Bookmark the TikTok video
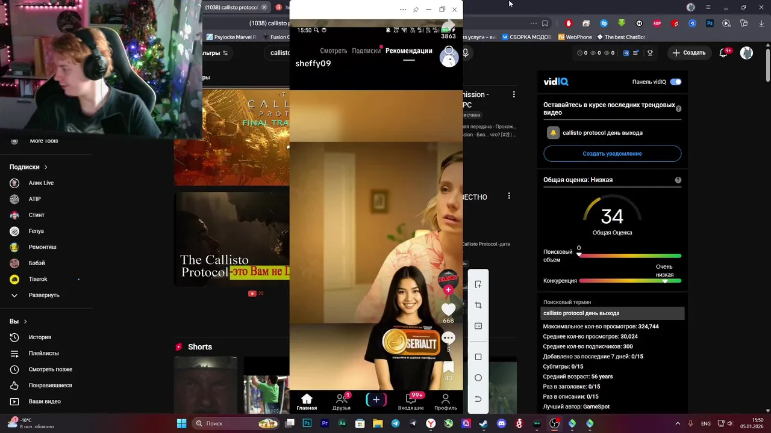Screen dimensions: 771x433 click(x=448, y=367)
